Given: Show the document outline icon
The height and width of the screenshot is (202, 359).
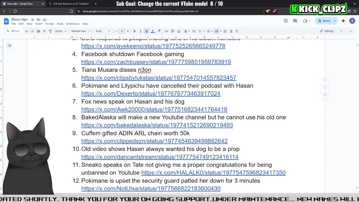Looking at the screenshot, I should point(10,46).
